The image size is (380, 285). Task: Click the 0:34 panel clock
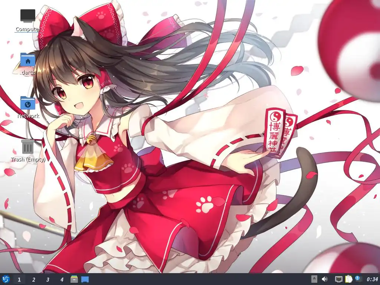[372, 279]
